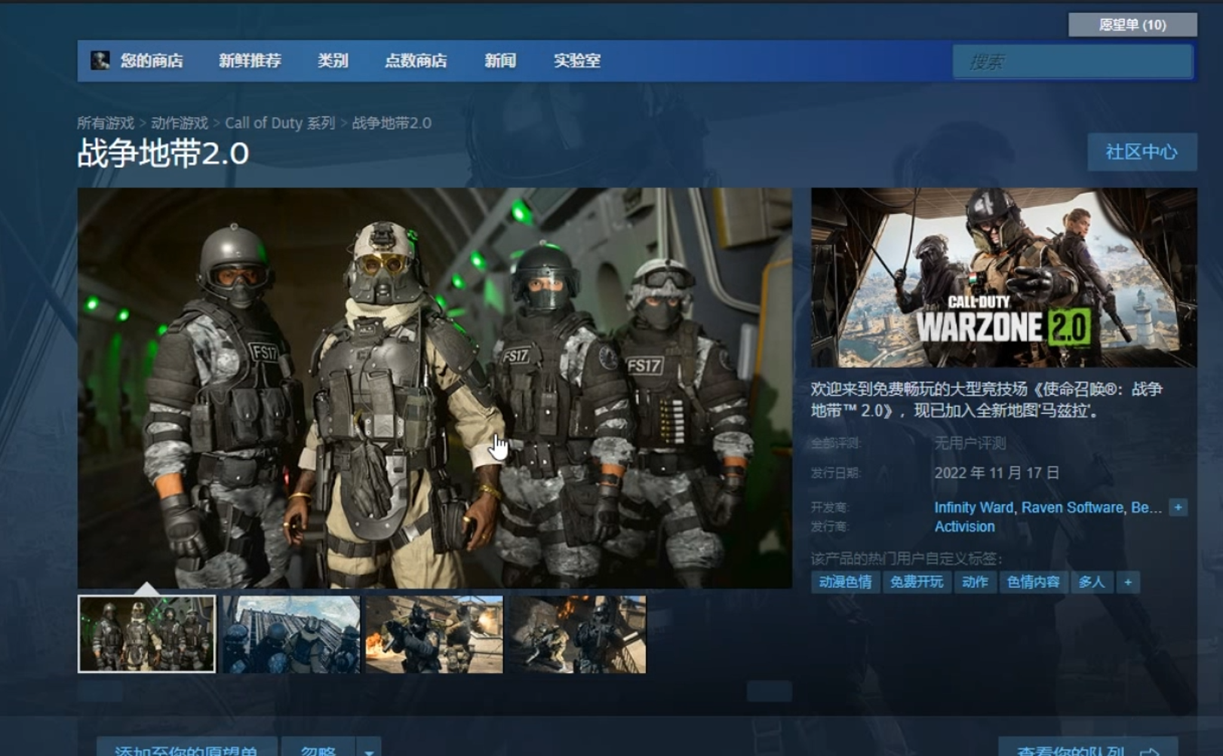Select the 免费开玩 tag
Viewport: 1223px width, 756px height.
pyautogui.click(x=916, y=582)
